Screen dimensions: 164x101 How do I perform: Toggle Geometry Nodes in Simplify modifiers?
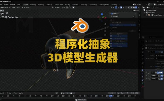click(119, 38)
